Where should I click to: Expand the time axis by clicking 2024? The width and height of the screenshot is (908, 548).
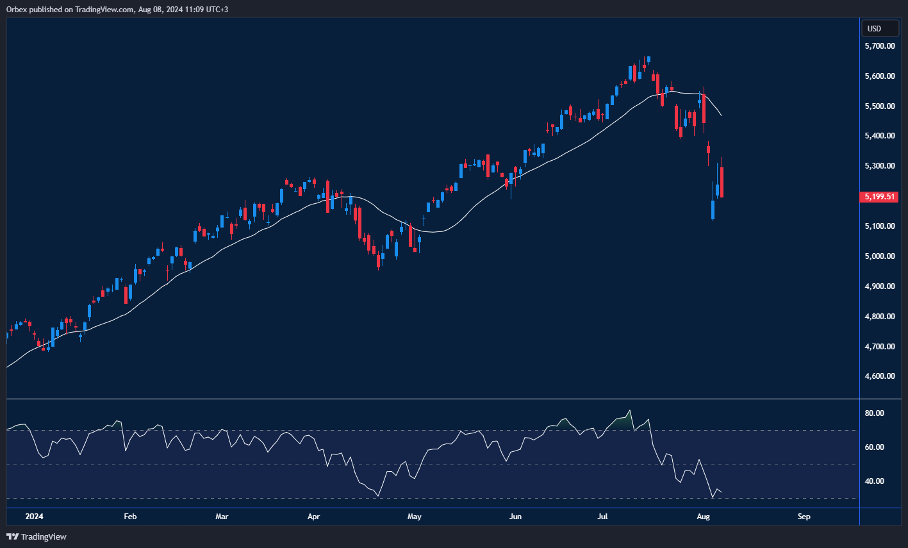[33, 517]
